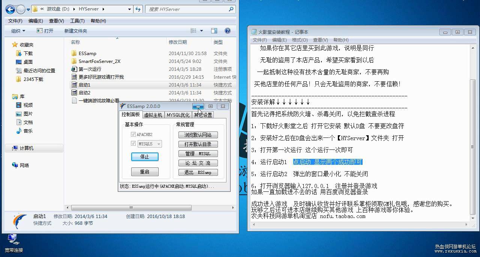Screen dimensions: 480x257
Task: Click the 最近访问的位置 icon in sidebar
Action: coord(19,70)
